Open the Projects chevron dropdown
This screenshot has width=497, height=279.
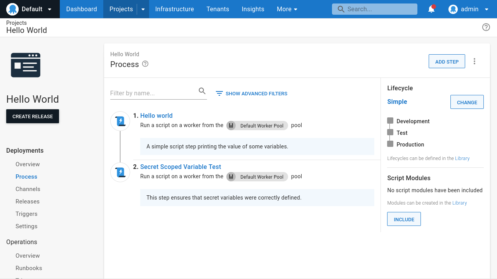point(142,9)
